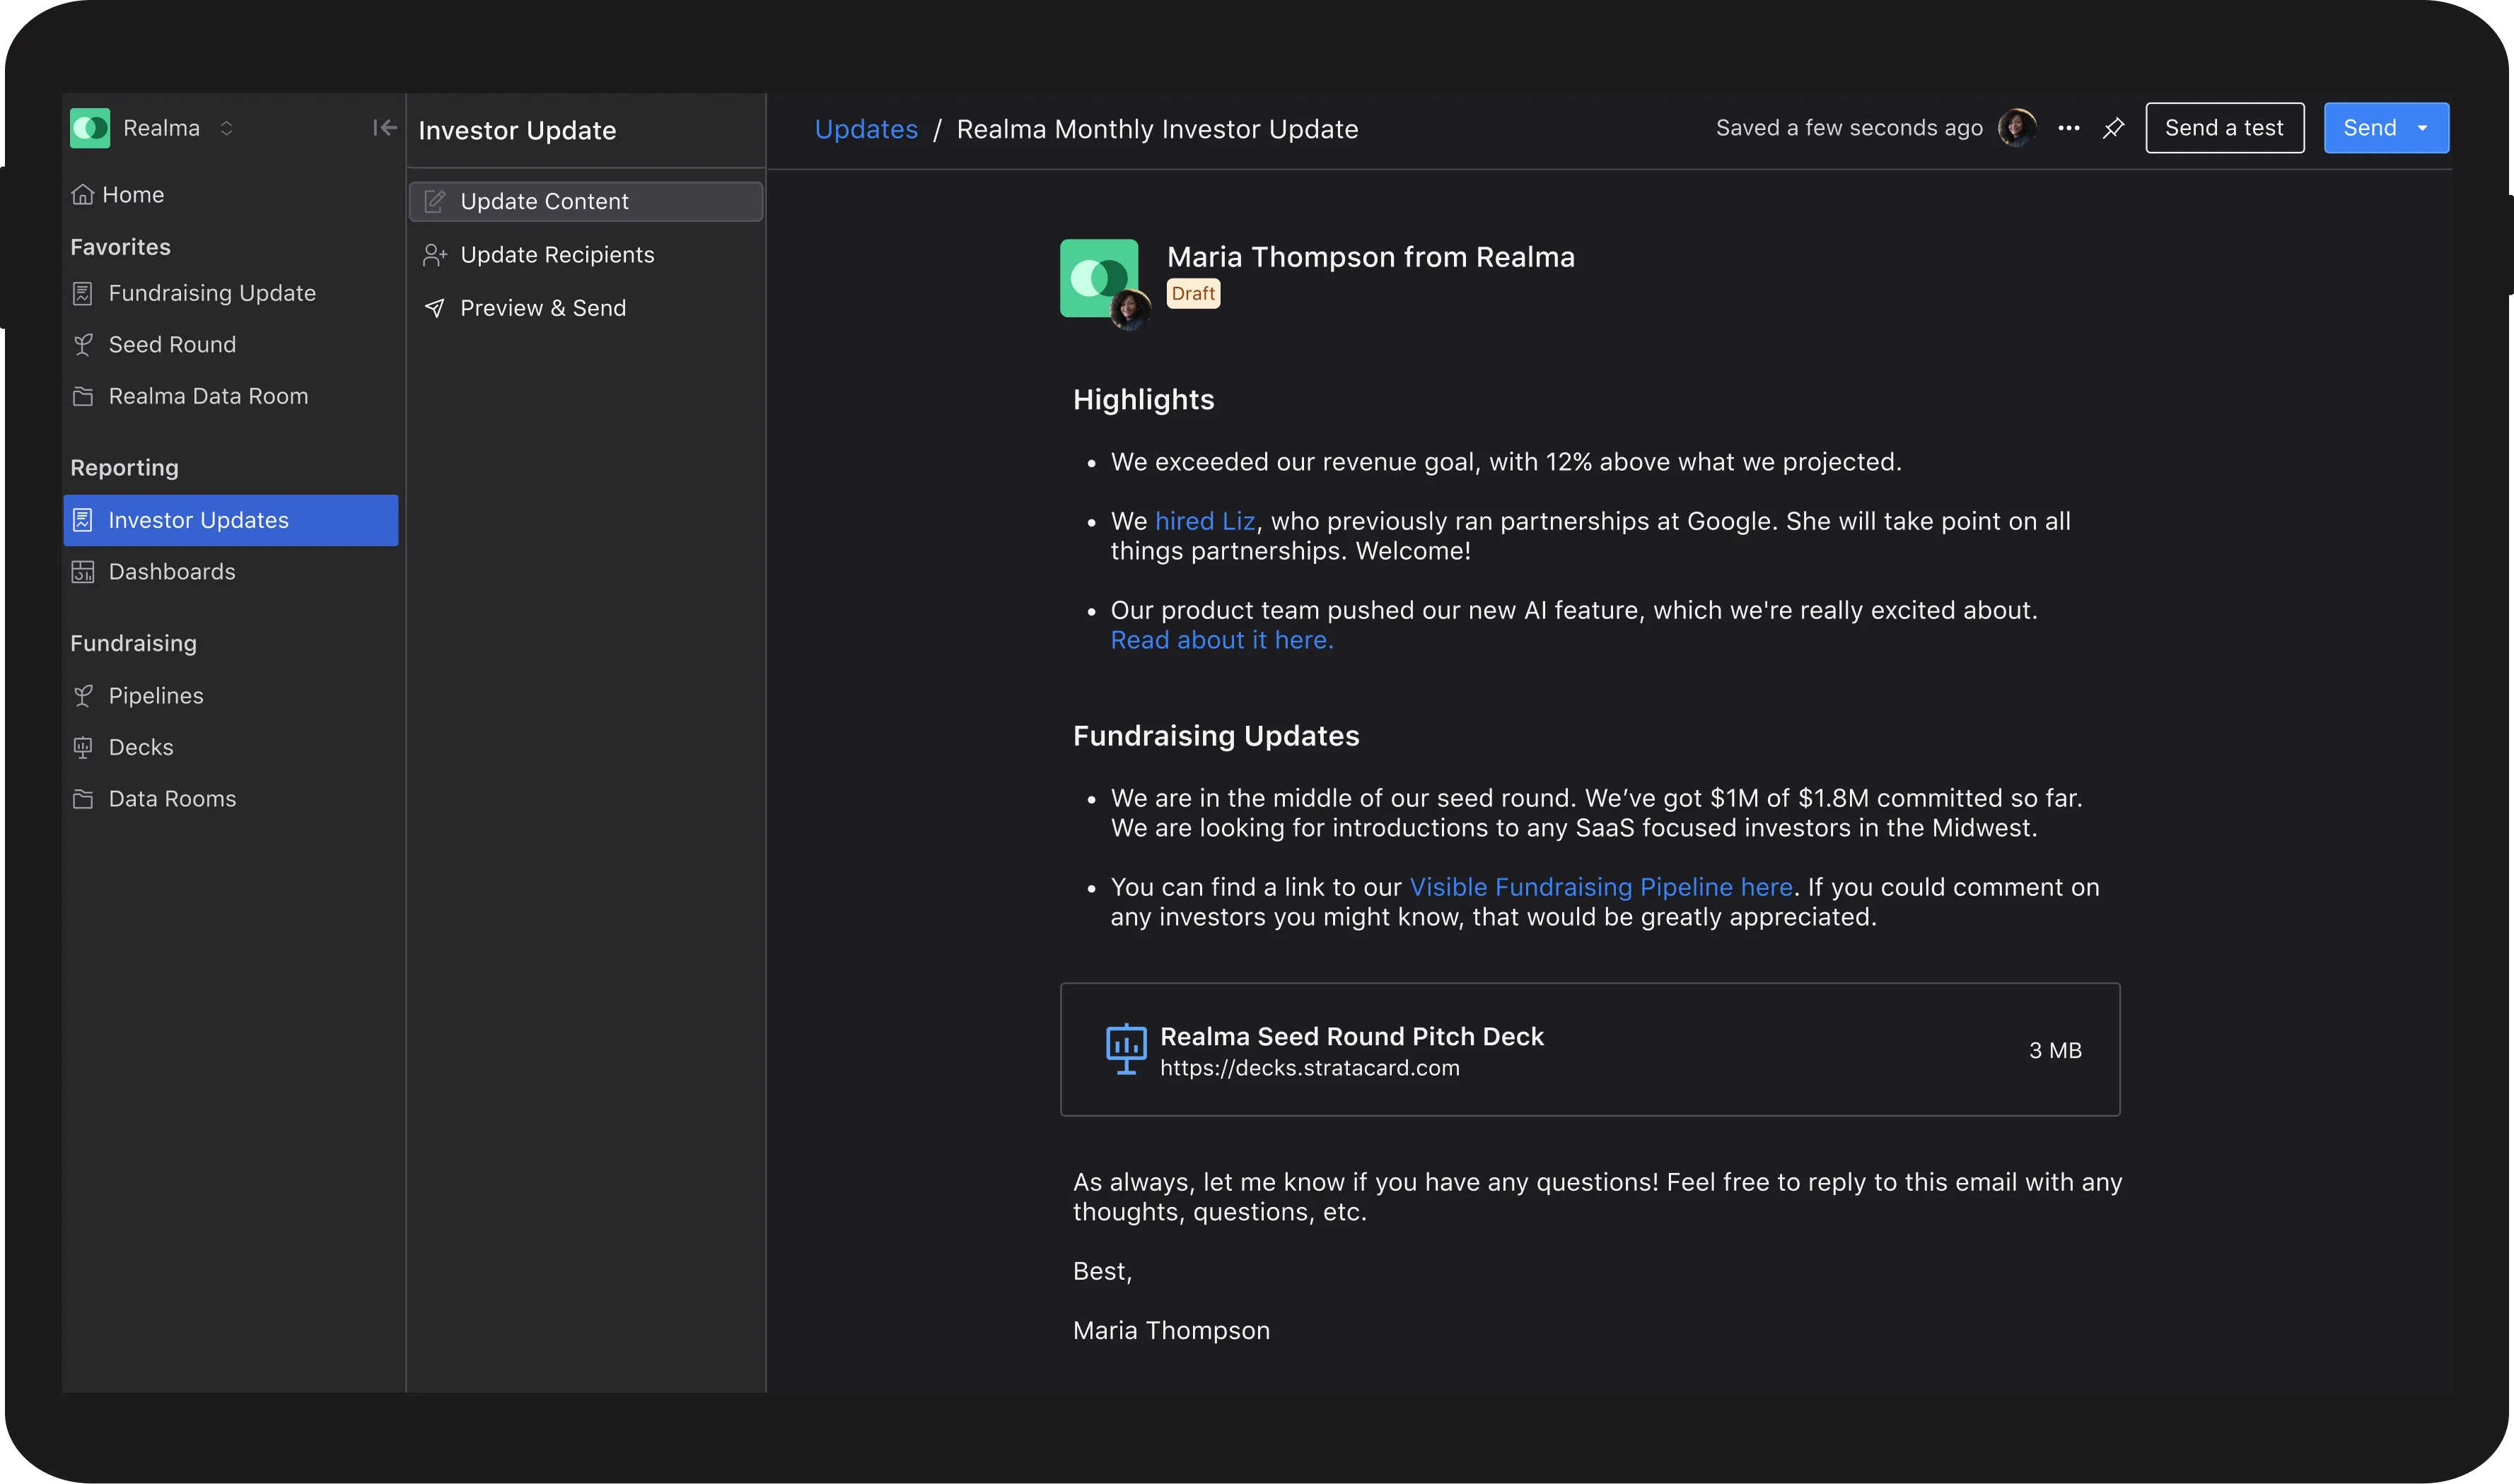Navigate to Updates breadcrumb
Viewport: 2514px width, 1484px height.
pos(866,129)
